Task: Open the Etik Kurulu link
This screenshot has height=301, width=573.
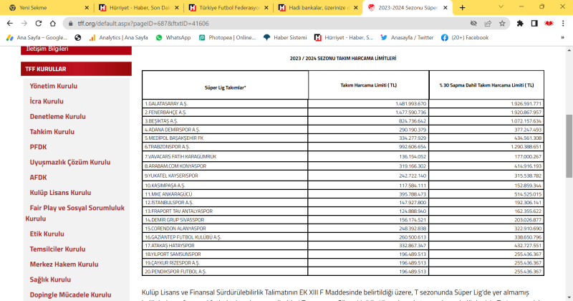Action: click(x=47, y=234)
